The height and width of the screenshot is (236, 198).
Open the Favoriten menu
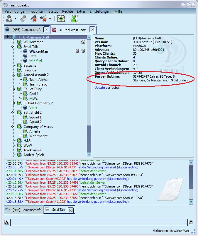coord(38,11)
